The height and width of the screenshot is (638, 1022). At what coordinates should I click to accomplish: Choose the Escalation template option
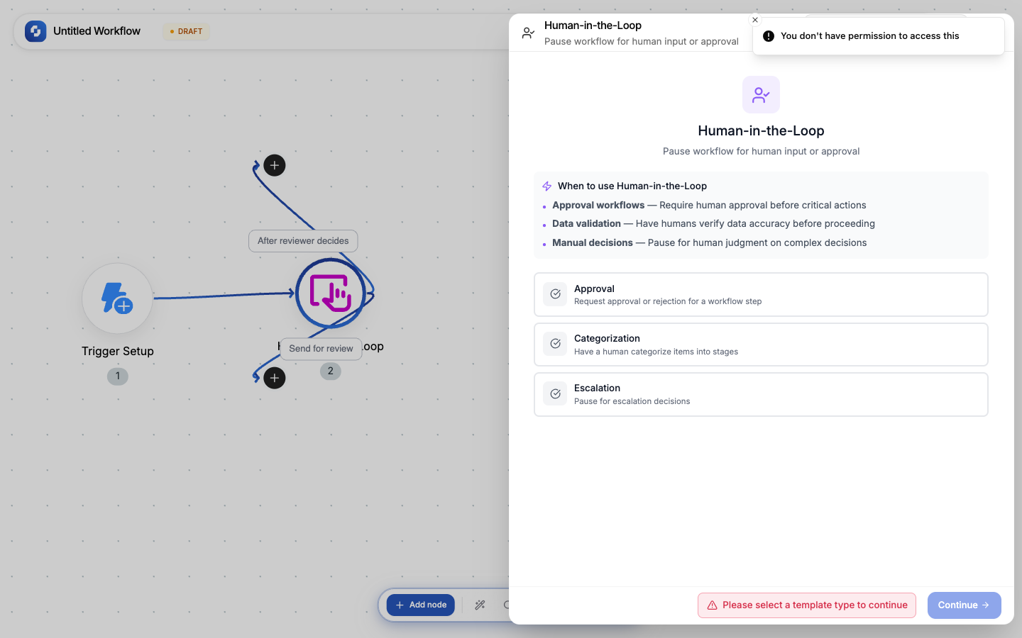(761, 394)
